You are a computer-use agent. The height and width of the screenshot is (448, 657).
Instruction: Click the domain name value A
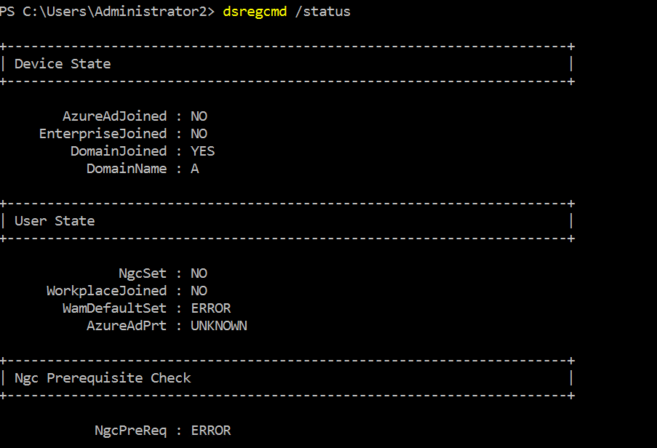[195, 169]
